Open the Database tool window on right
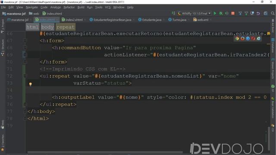The width and height of the screenshot is (276, 155). coord(273,45)
